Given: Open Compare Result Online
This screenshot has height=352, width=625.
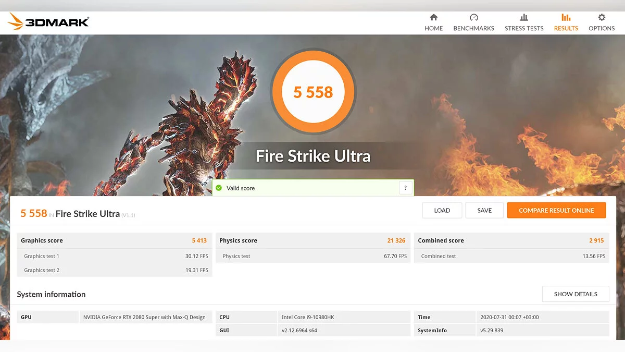Looking at the screenshot, I should [556, 210].
